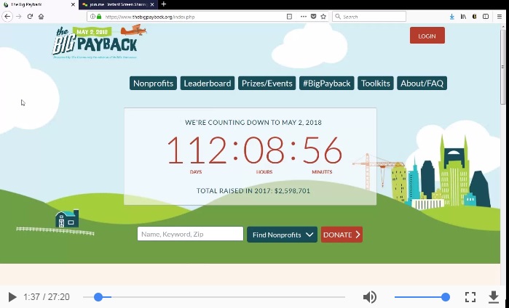This screenshot has width=509, height=308.
Task: Open the Leaderboard menu item
Action: pos(208,84)
